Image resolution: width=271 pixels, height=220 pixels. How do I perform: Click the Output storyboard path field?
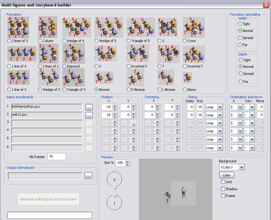45,176
